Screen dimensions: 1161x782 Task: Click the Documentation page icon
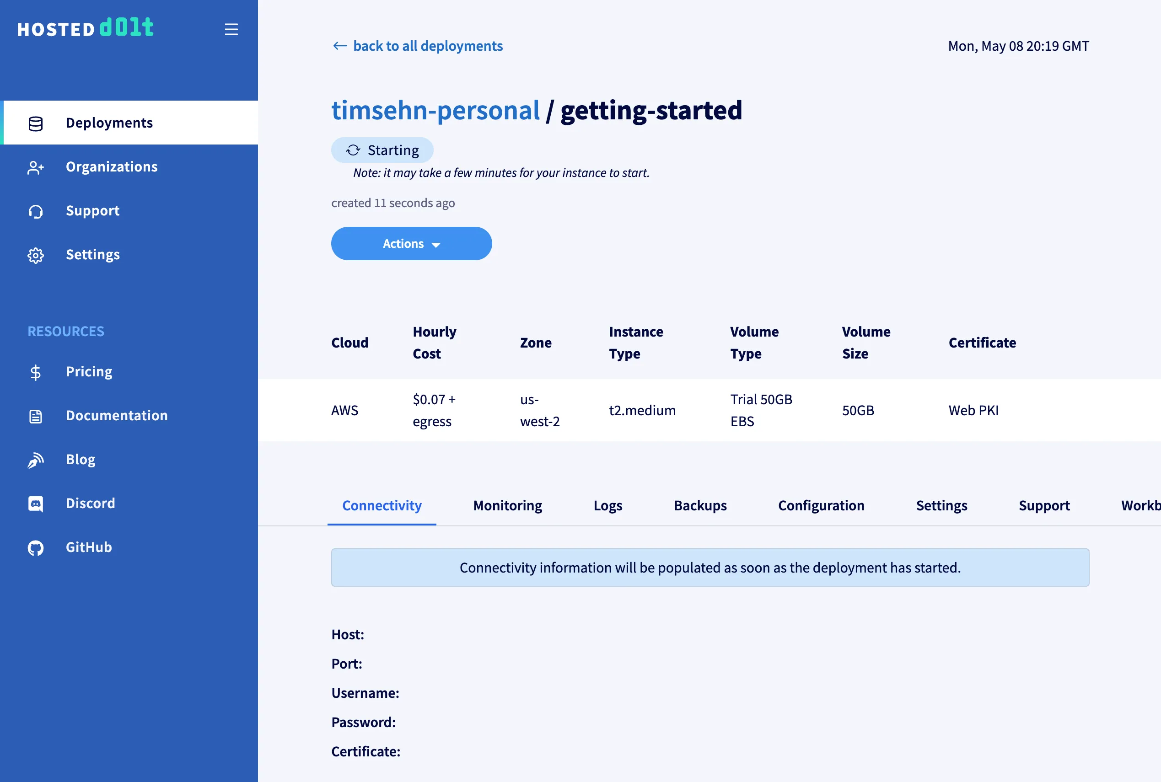(35, 416)
